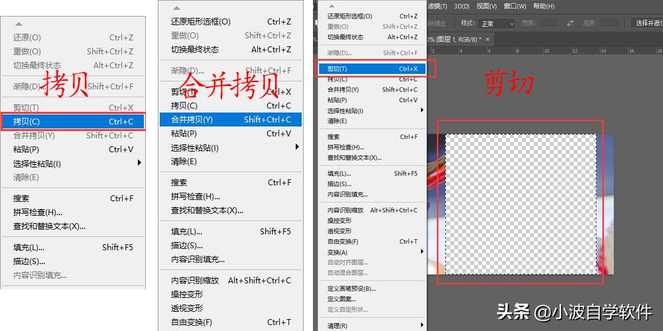Choose 内容识别填充... in middle menu
The image size is (663, 331).
(231, 260)
